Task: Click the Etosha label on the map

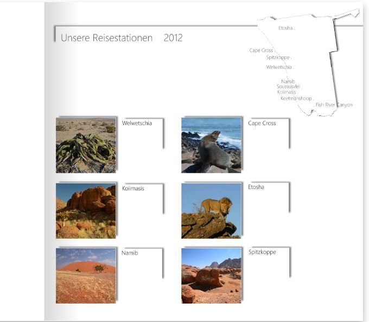Action: point(285,28)
